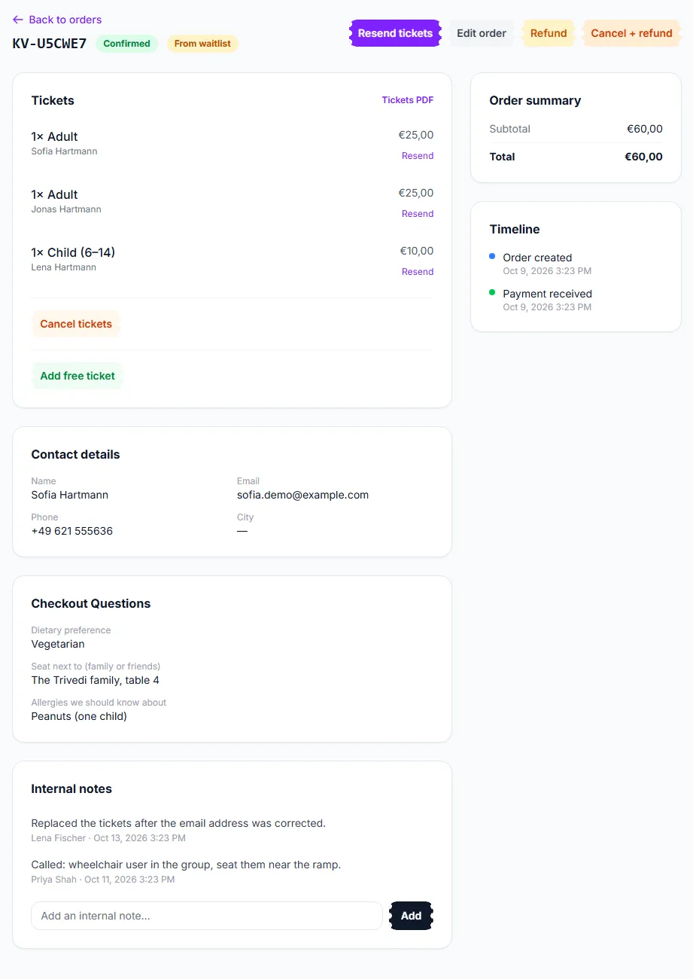Download the Tickets PDF
The width and height of the screenshot is (693, 979).
pos(407,100)
